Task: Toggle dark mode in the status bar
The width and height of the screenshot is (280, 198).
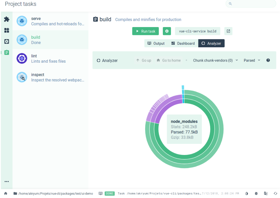Action: click(x=247, y=193)
